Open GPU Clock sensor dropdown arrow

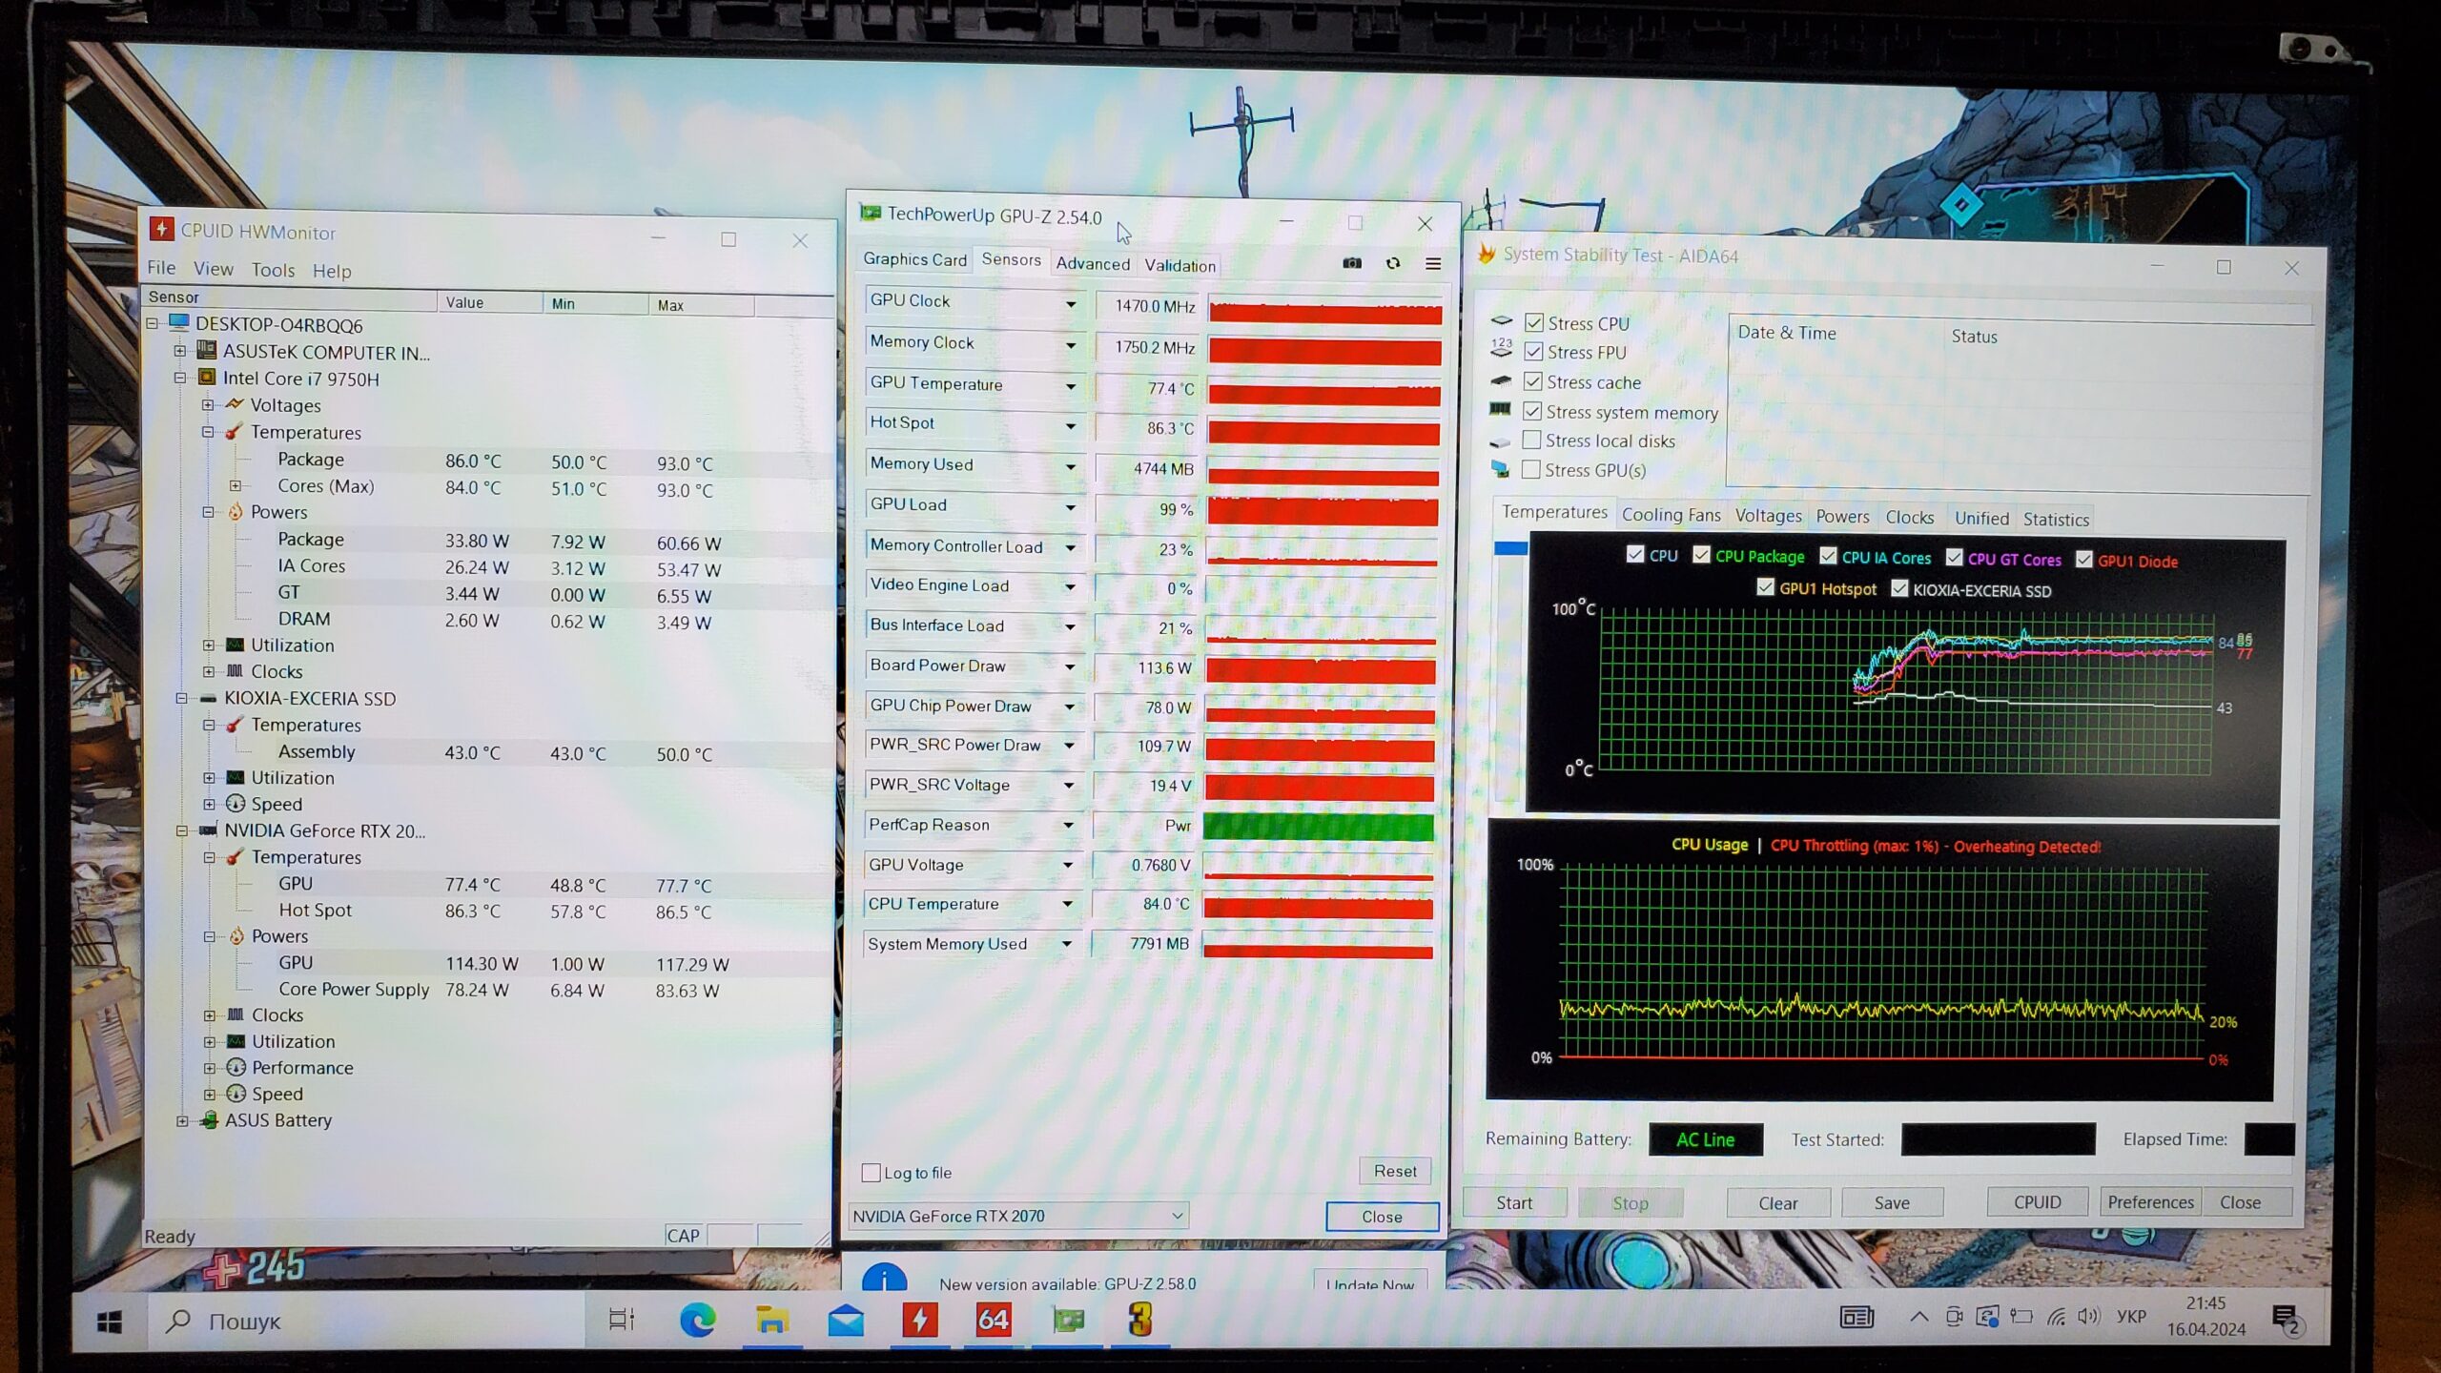[x=1071, y=304]
